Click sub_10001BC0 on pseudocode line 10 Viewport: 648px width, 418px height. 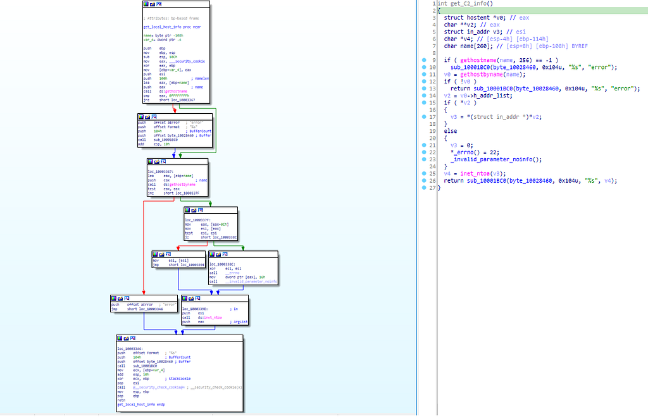tap(470, 67)
